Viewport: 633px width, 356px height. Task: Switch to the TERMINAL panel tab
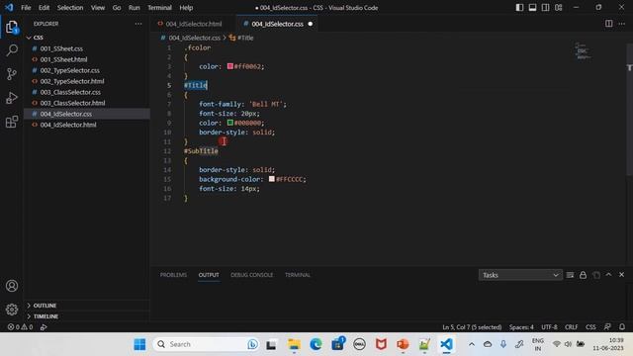298,275
